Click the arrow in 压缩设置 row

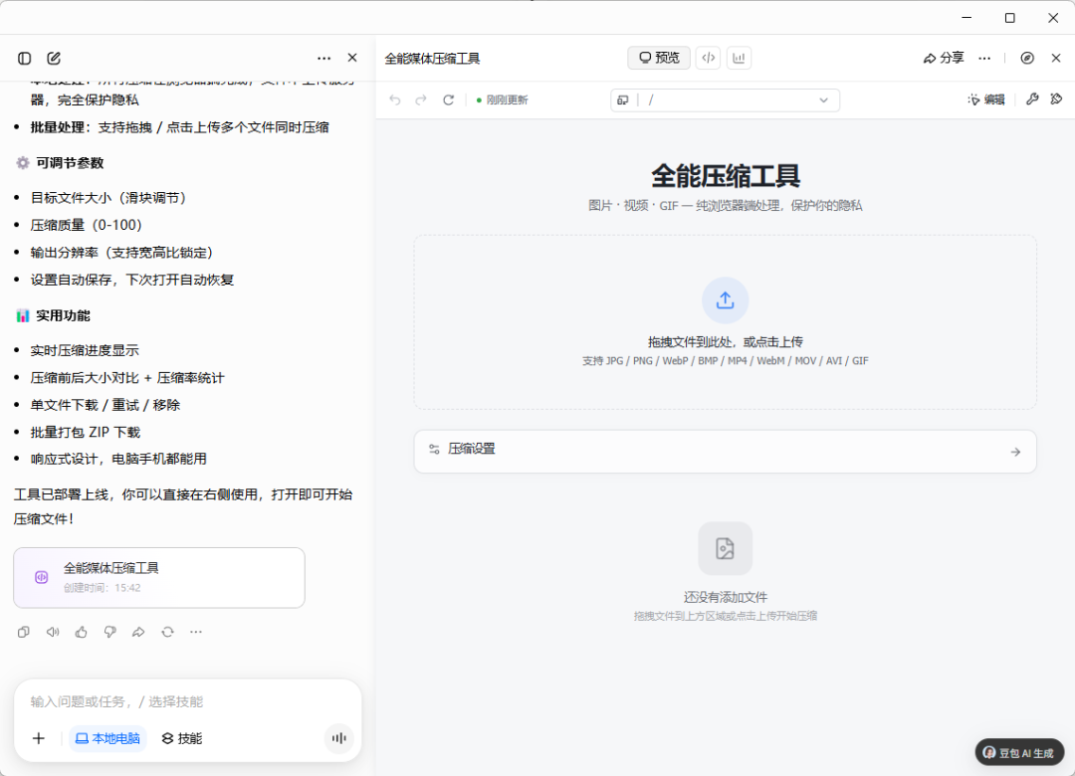coord(1015,452)
